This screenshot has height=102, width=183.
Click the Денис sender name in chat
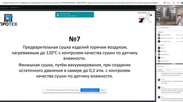162,87
